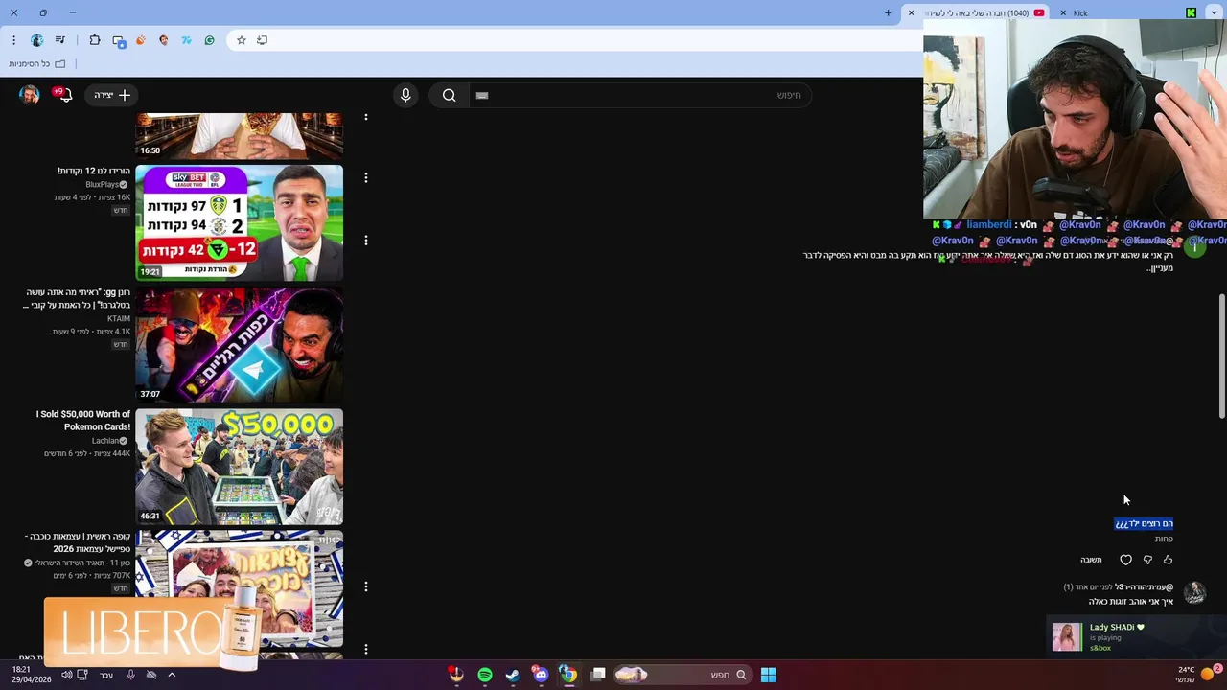Open options for the BluxPlays points video
Viewport: 1227px width, 690px height.
click(365, 177)
